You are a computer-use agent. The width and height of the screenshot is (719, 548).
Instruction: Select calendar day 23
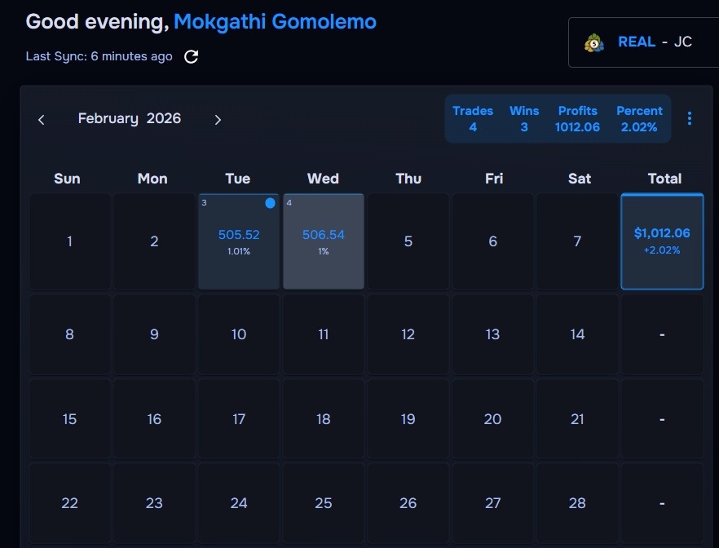point(154,503)
